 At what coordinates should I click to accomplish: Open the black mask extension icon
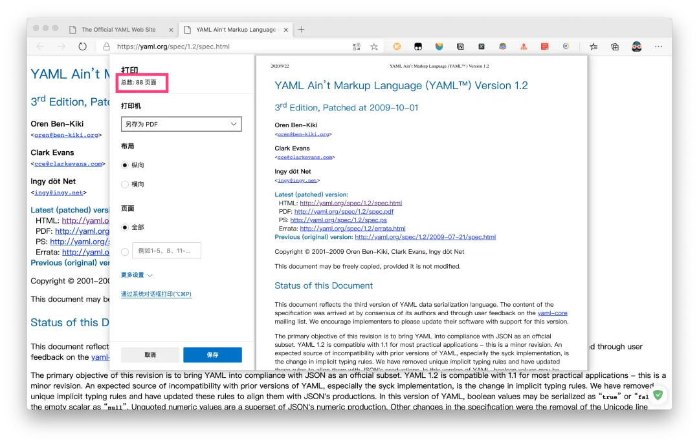point(418,47)
